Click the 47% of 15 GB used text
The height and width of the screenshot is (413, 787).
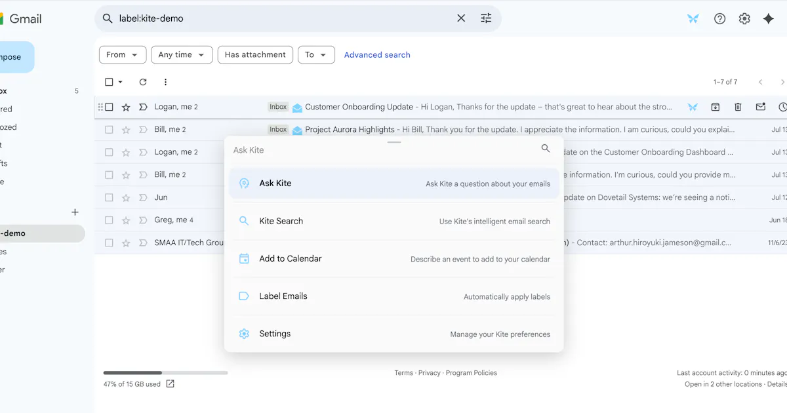coord(132,384)
